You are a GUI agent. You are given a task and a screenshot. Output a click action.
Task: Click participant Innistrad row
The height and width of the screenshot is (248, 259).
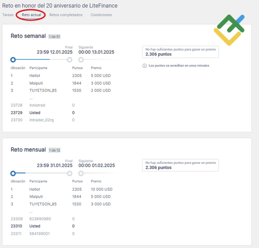[37, 105]
